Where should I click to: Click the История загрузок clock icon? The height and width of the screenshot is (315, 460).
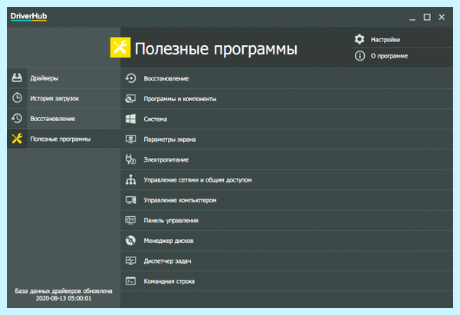17,98
